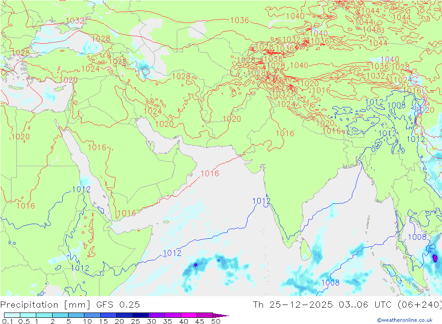Select the 30–35 mm violet legend swatch
442x324 pixels.
[157, 315]
